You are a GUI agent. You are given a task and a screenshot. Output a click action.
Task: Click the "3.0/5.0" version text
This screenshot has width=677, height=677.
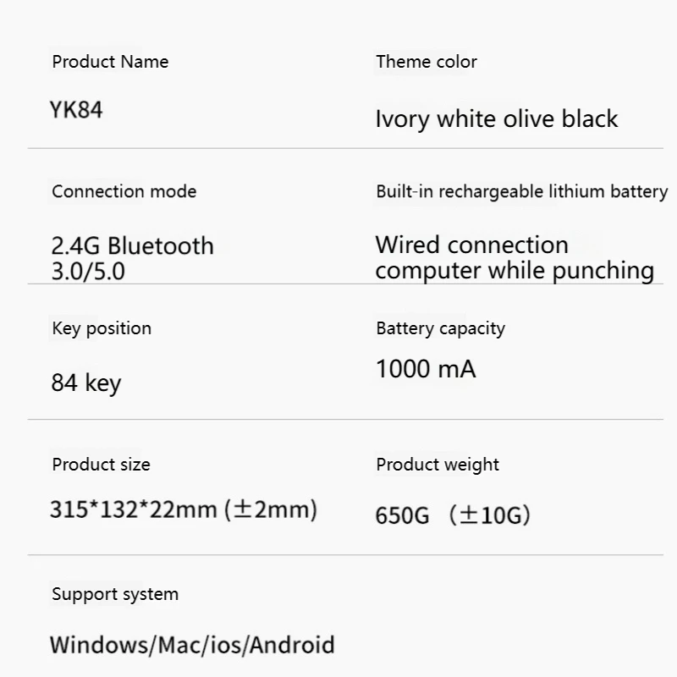point(88,272)
